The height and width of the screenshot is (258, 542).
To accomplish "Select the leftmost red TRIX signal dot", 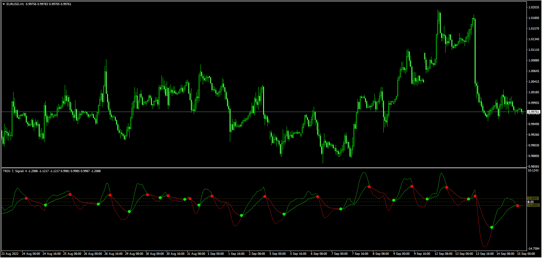I will [x=26, y=198].
